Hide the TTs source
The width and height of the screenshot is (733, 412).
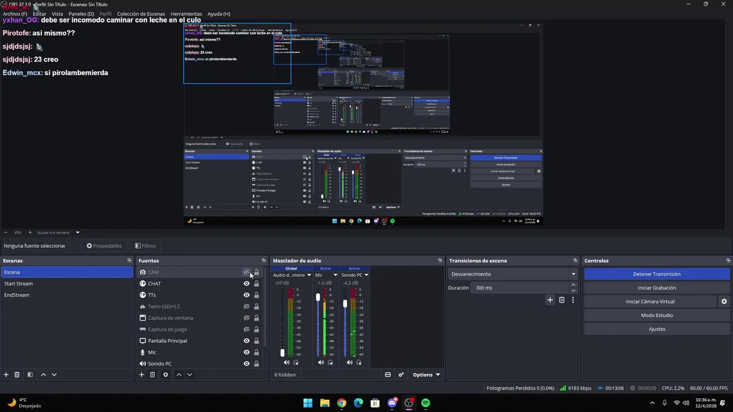[246, 295]
